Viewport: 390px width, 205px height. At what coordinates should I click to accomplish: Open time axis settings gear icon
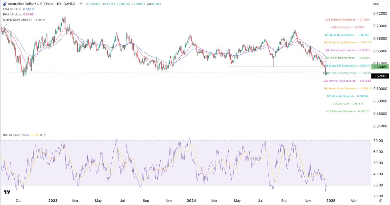[381, 200]
